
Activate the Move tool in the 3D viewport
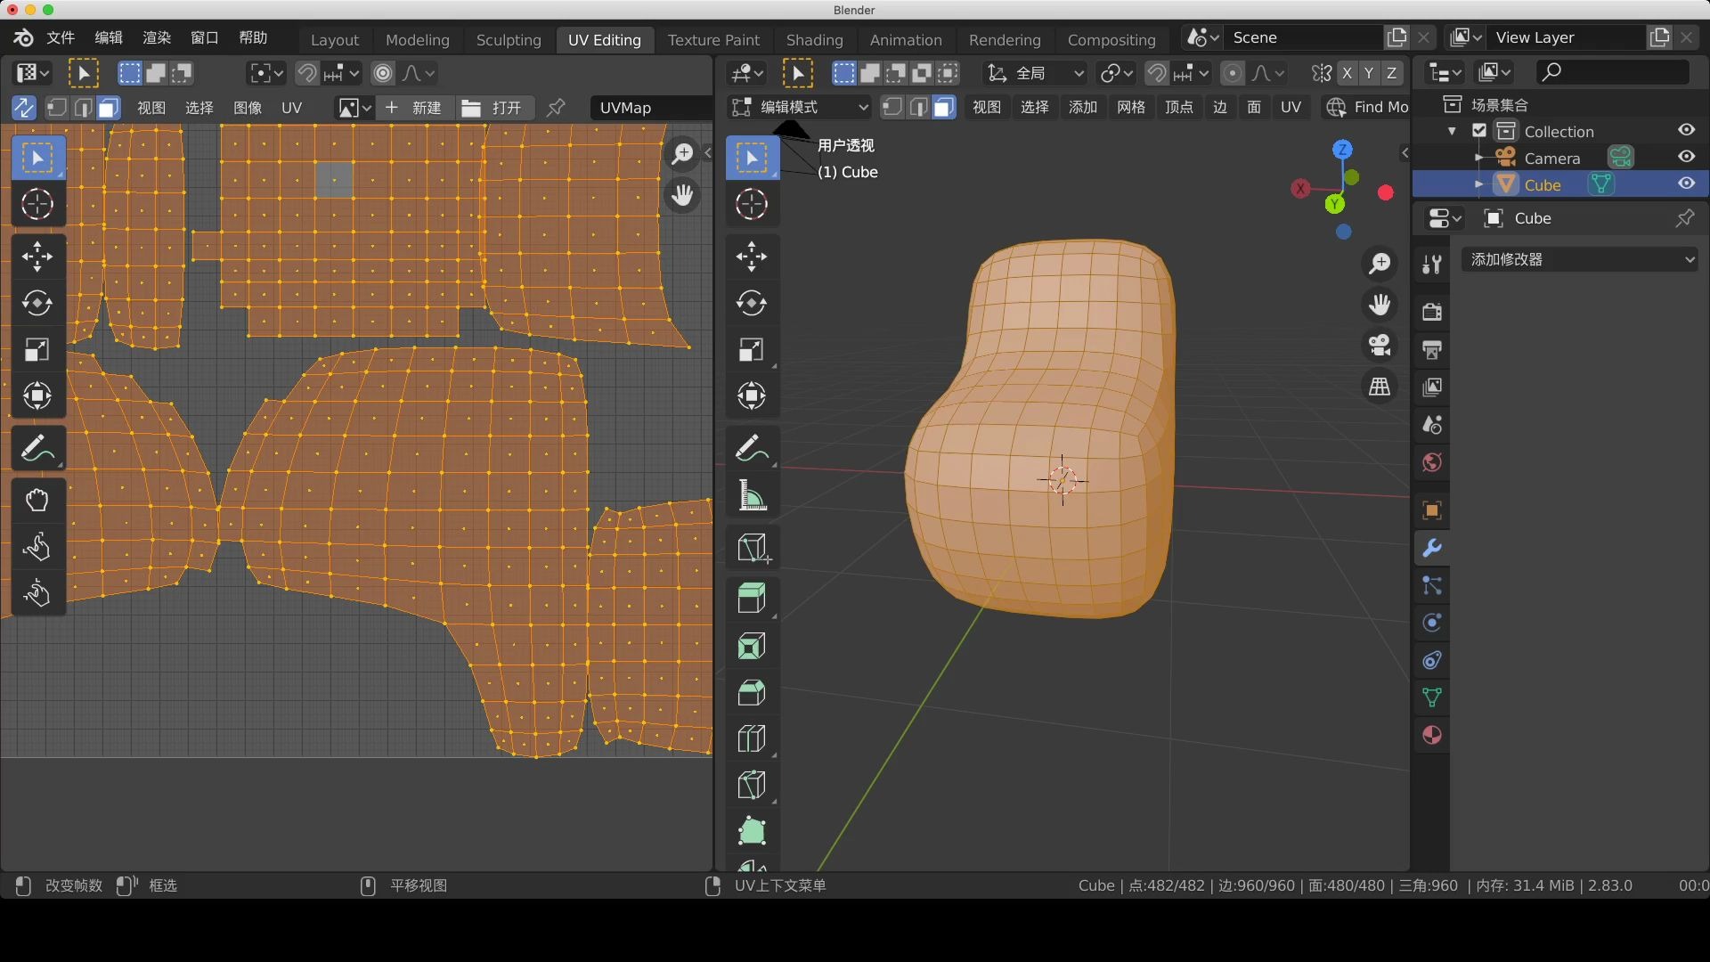pos(752,257)
